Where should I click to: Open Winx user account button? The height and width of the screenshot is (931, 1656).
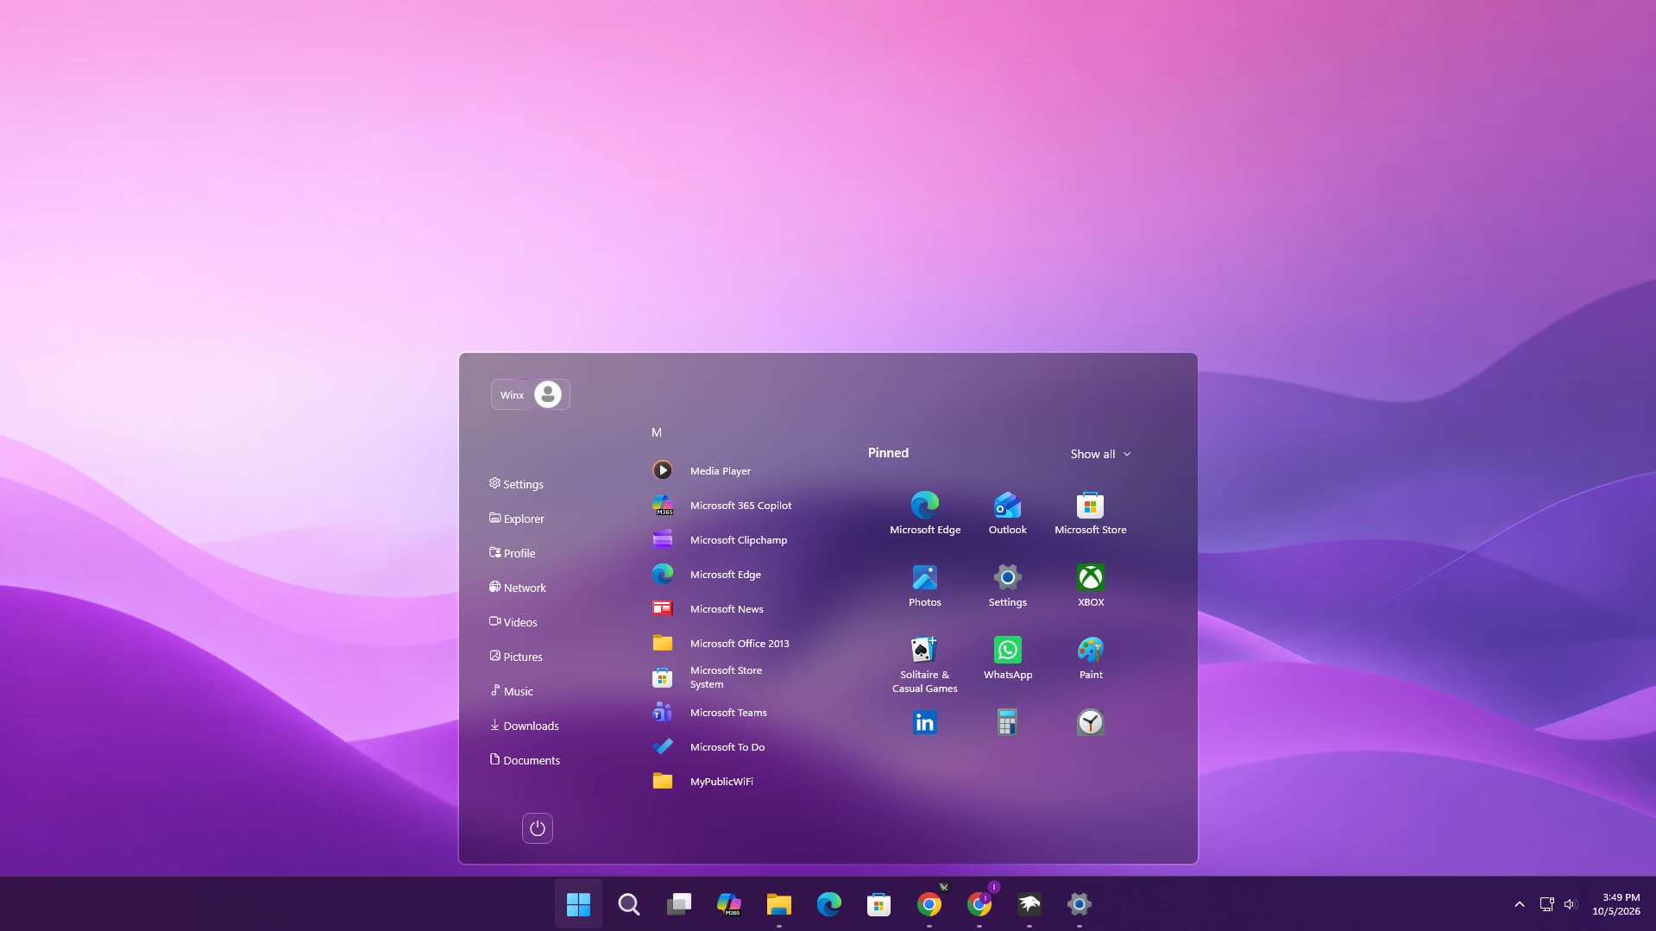pyautogui.click(x=530, y=394)
